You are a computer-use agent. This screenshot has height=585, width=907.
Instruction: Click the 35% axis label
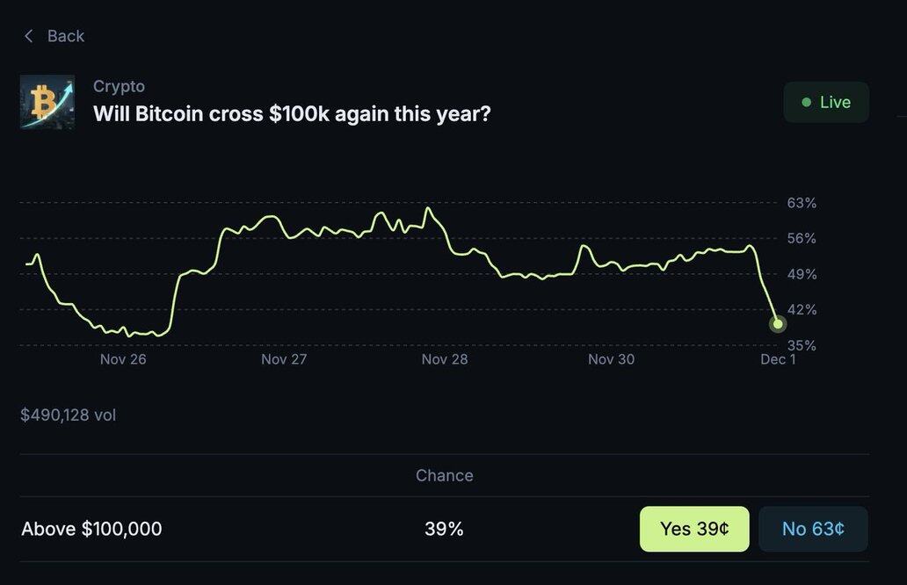[x=802, y=345]
